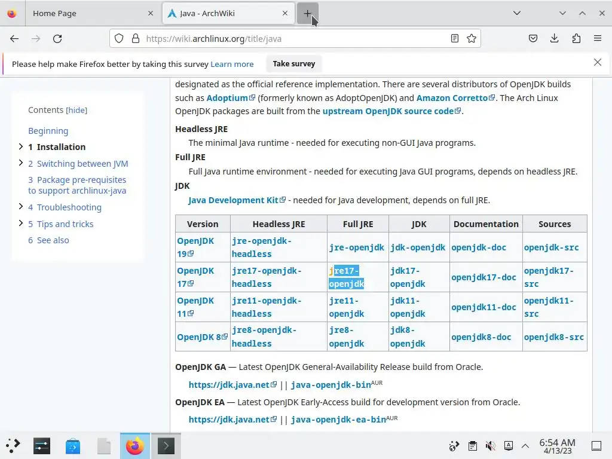The image size is (612, 459).
Task: Go to See also section
Action: click(48, 240)
